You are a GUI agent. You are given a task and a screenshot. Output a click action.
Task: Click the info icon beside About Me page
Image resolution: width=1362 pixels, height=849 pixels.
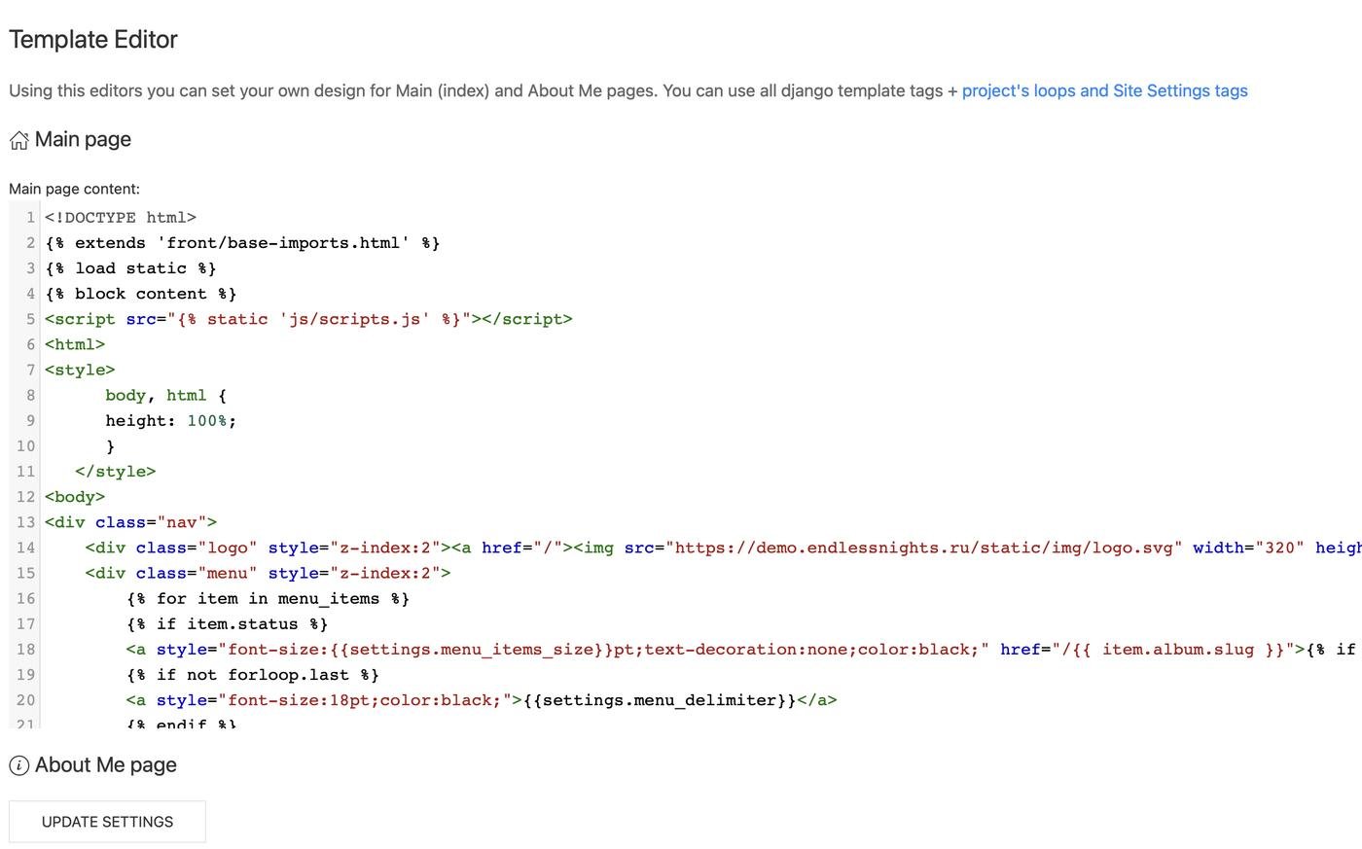(x=18, y=766)
